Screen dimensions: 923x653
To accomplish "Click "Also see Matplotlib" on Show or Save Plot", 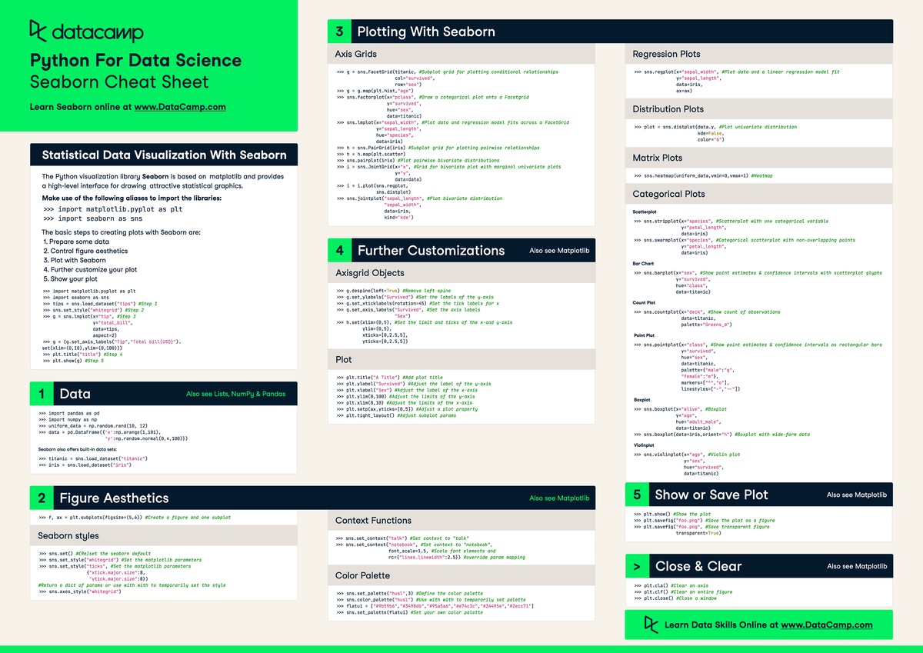I will [857, 495].
